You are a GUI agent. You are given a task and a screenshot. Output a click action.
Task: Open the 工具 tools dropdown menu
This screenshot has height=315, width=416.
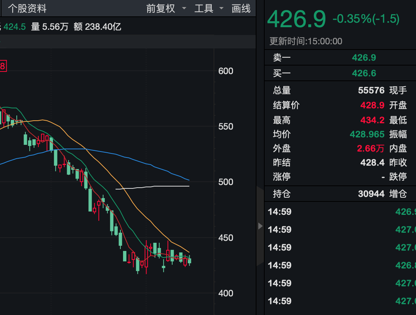(204, 9)
